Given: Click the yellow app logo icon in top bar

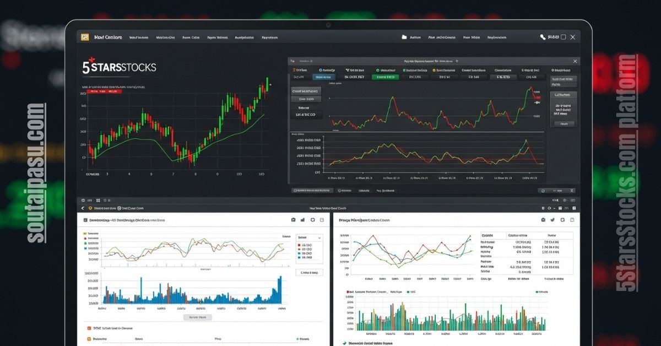Looking at the screenshot, I should (85, 37).
